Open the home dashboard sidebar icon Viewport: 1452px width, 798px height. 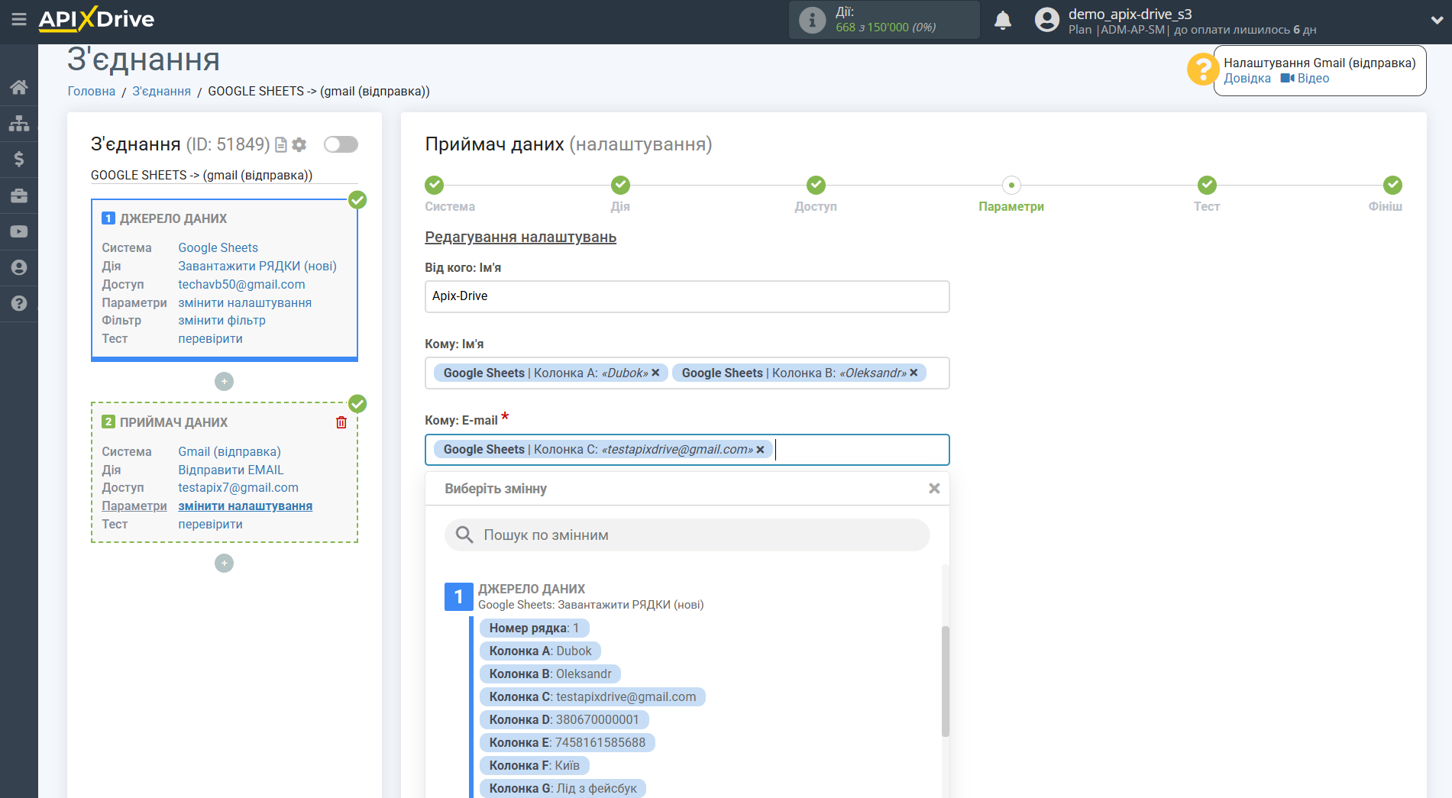[x=19, y=87]
